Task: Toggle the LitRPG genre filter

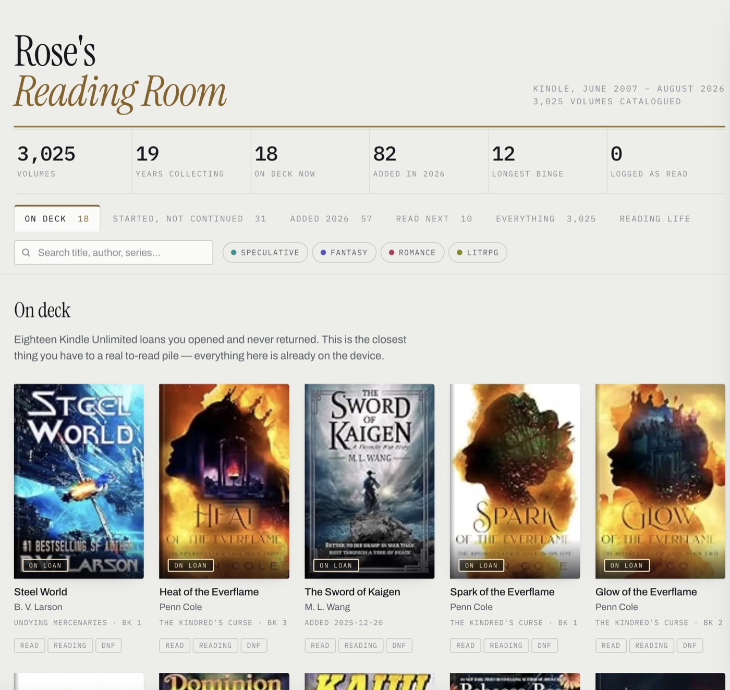Action: [x=478, y=253]
